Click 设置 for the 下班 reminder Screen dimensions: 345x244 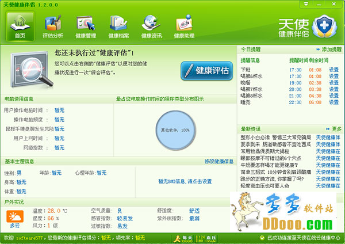coord(333,70)
